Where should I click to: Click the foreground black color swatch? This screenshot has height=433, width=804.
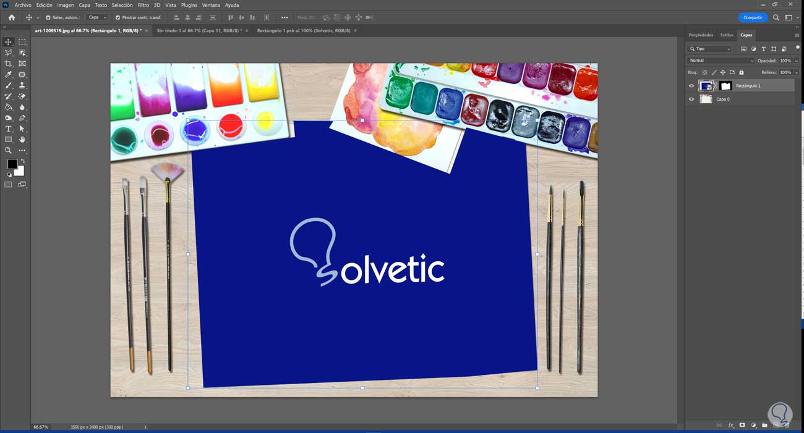pyautogui.click(x=12, y=164)
